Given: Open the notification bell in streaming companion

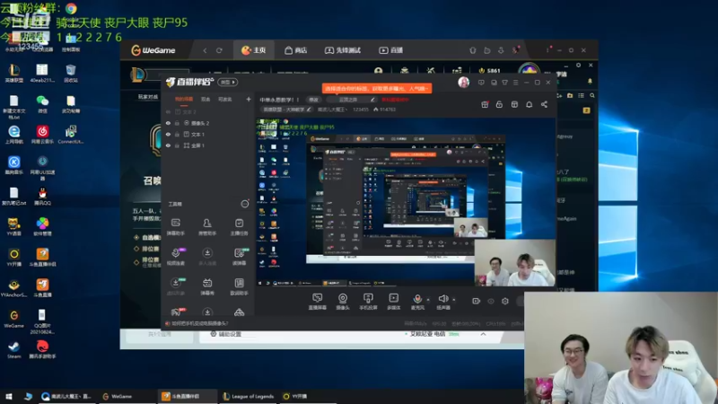Looking at the screenshot, I should [529, 104].
